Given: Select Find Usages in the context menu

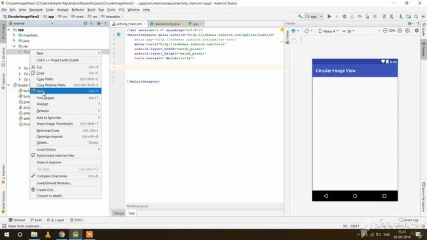Looking at the screenshot, I should pyautogui.click(x=65, y=98).
